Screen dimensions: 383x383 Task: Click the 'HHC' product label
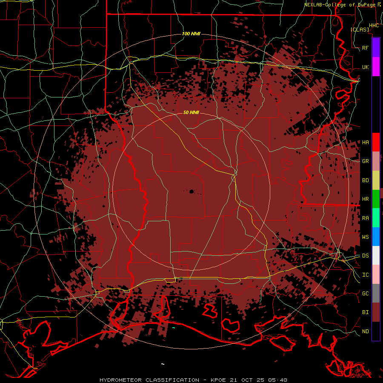(x=374, y=26)
